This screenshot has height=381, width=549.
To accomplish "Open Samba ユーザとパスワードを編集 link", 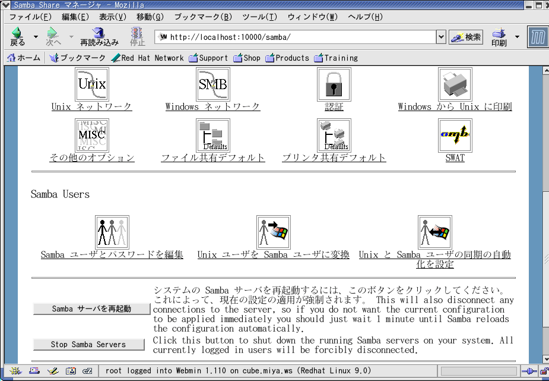I will click(112, 255).
